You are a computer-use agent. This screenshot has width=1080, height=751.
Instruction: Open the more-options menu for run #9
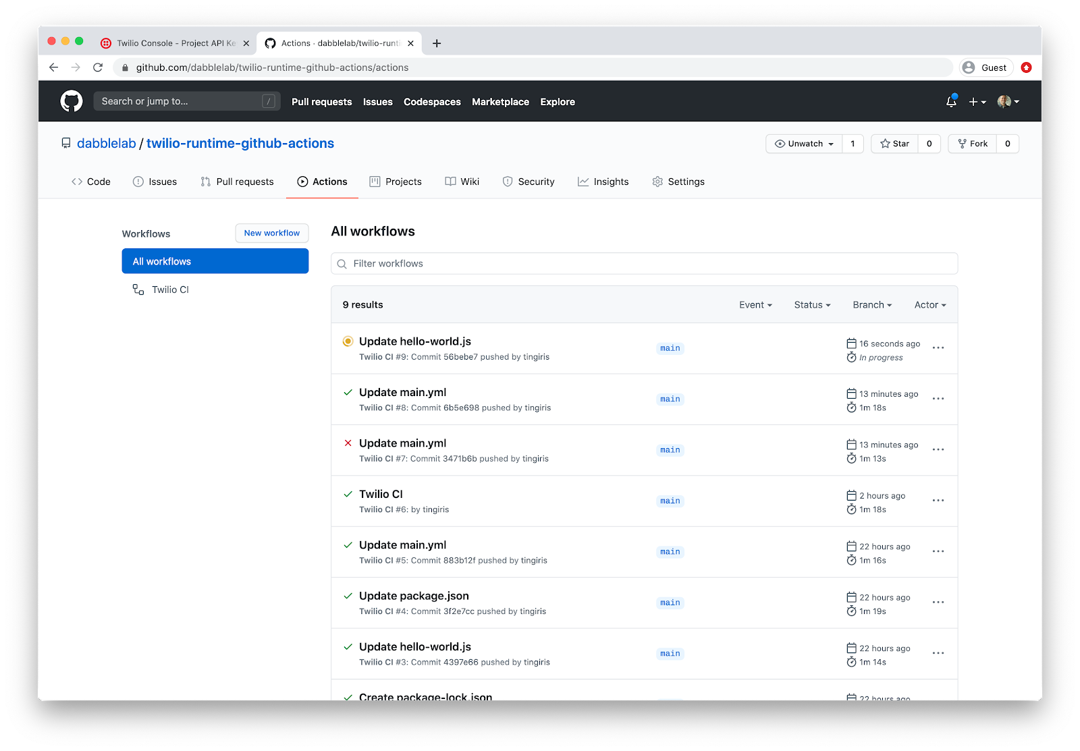(x=938, y=348)
